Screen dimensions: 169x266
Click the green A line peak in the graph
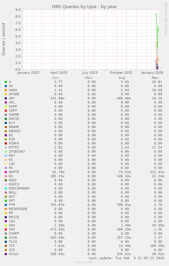tap(156, 14)
